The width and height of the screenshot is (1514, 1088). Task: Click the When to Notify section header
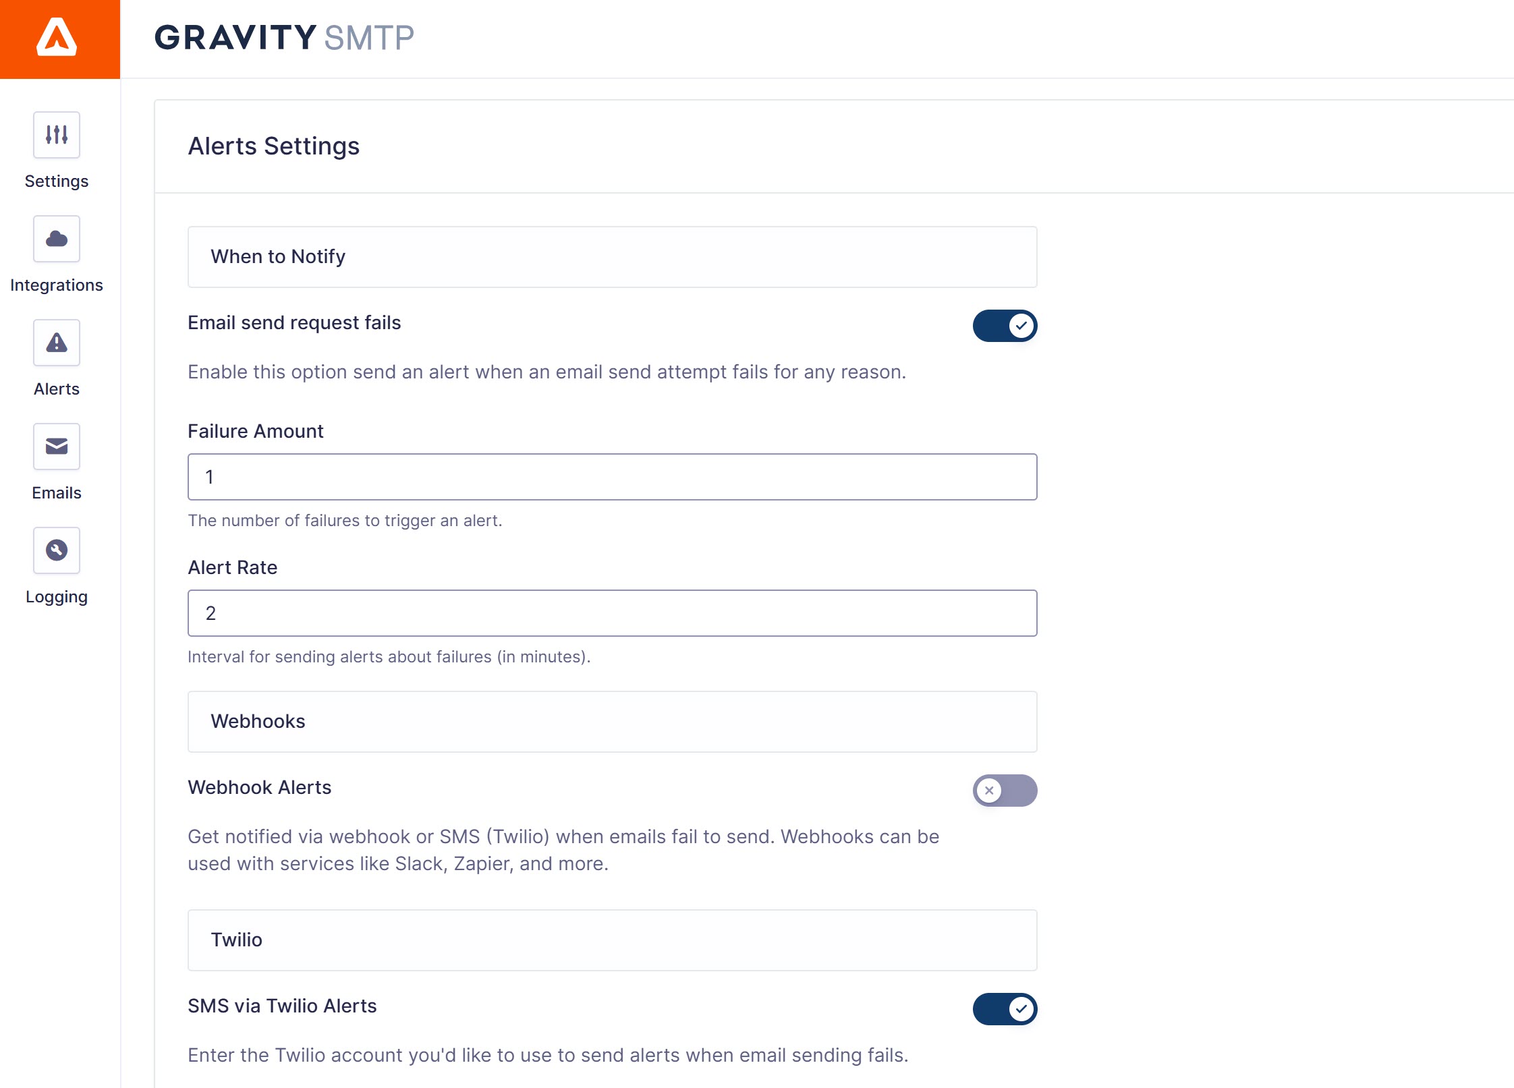(x=612, y=257)
